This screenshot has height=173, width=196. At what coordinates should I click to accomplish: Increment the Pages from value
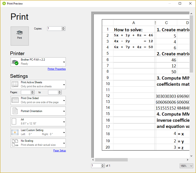click(32, 91)
